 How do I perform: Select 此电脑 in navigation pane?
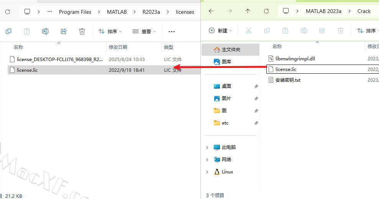click(229, 147)
